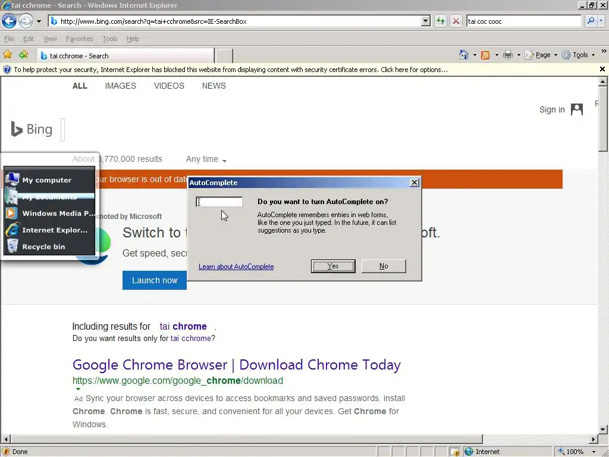Switch to VIDEOS results tab

[169, 86]
